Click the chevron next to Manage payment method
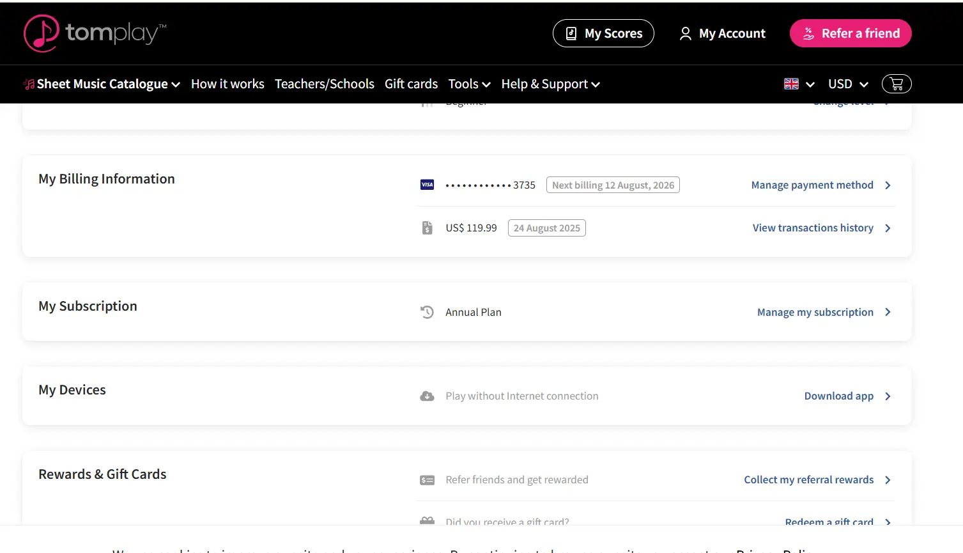This screenshot has height=553, width=963. pyautogui.click(x=888, y=185)
